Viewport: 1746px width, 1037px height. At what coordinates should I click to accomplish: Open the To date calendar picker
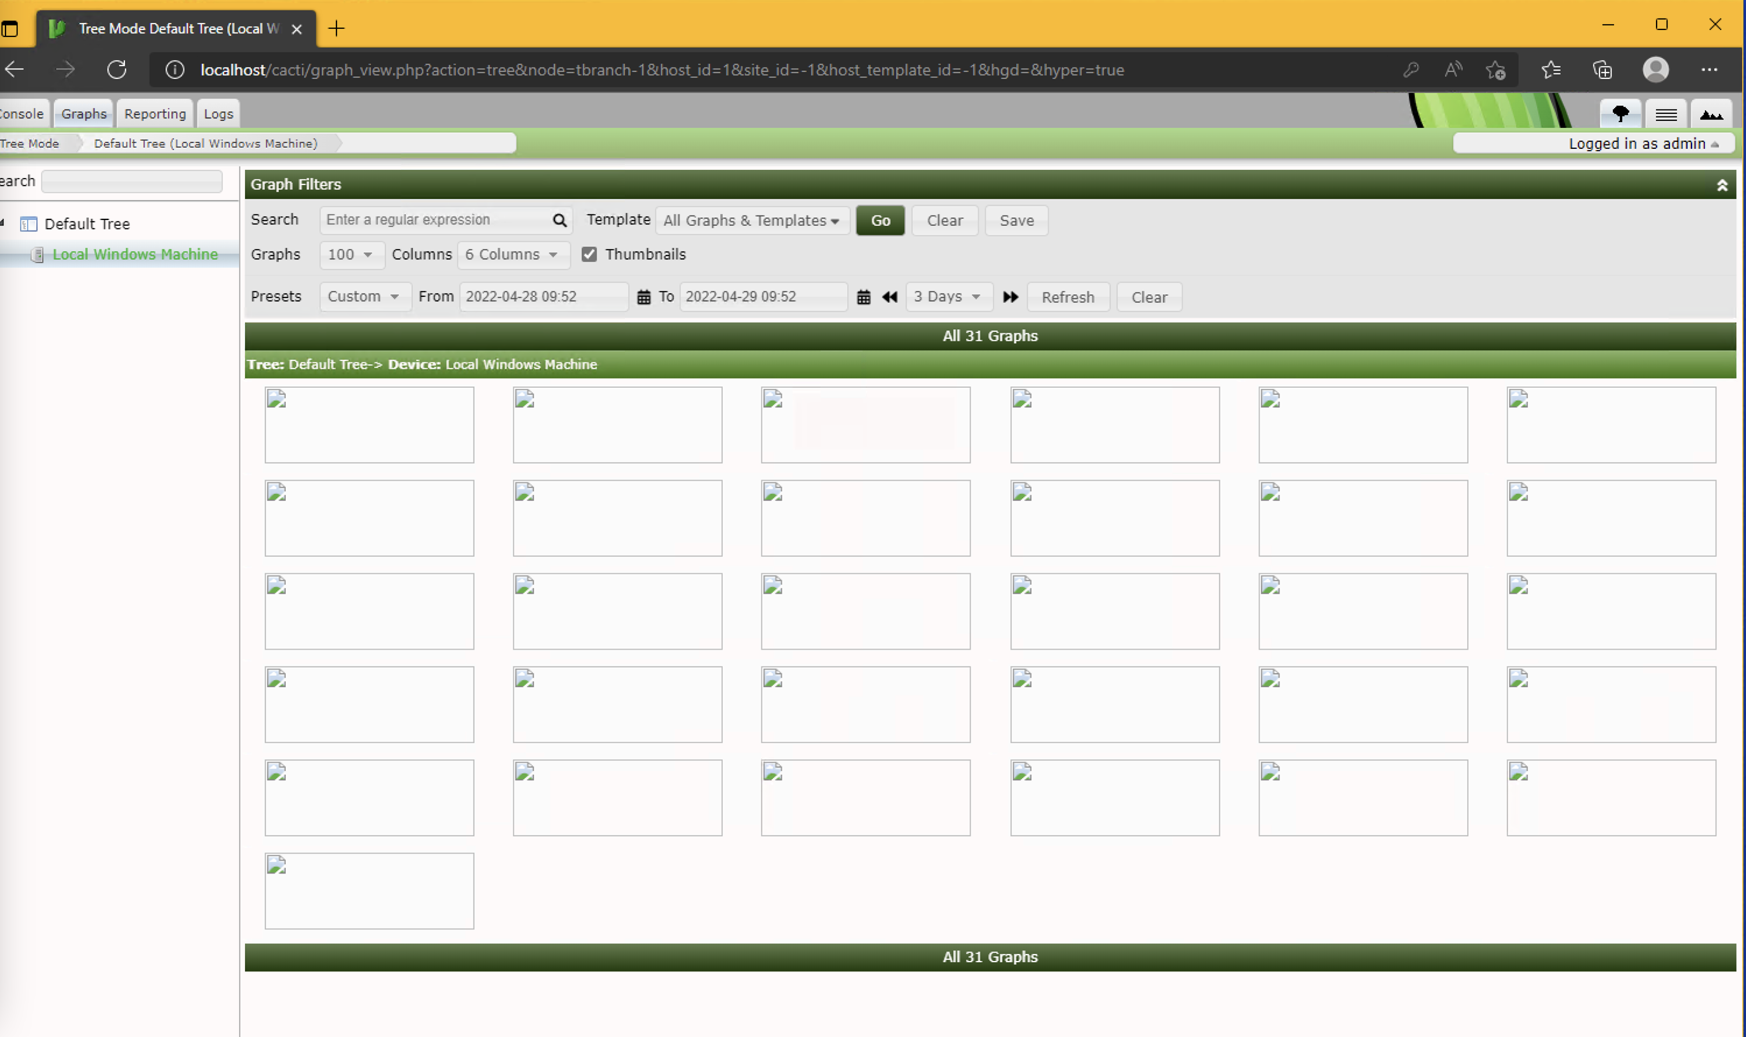coord(863,297)
